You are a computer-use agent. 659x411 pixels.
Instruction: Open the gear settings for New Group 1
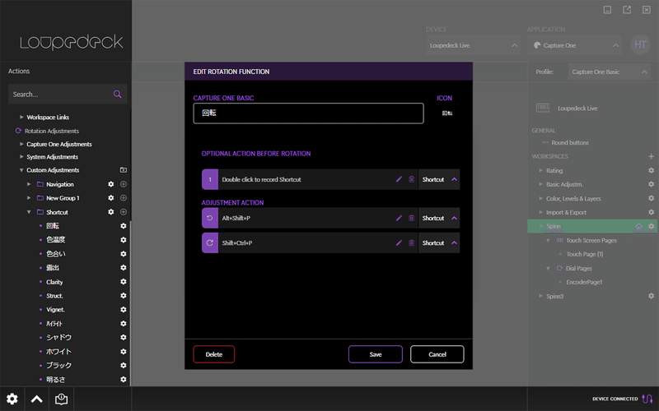(111, 198)
